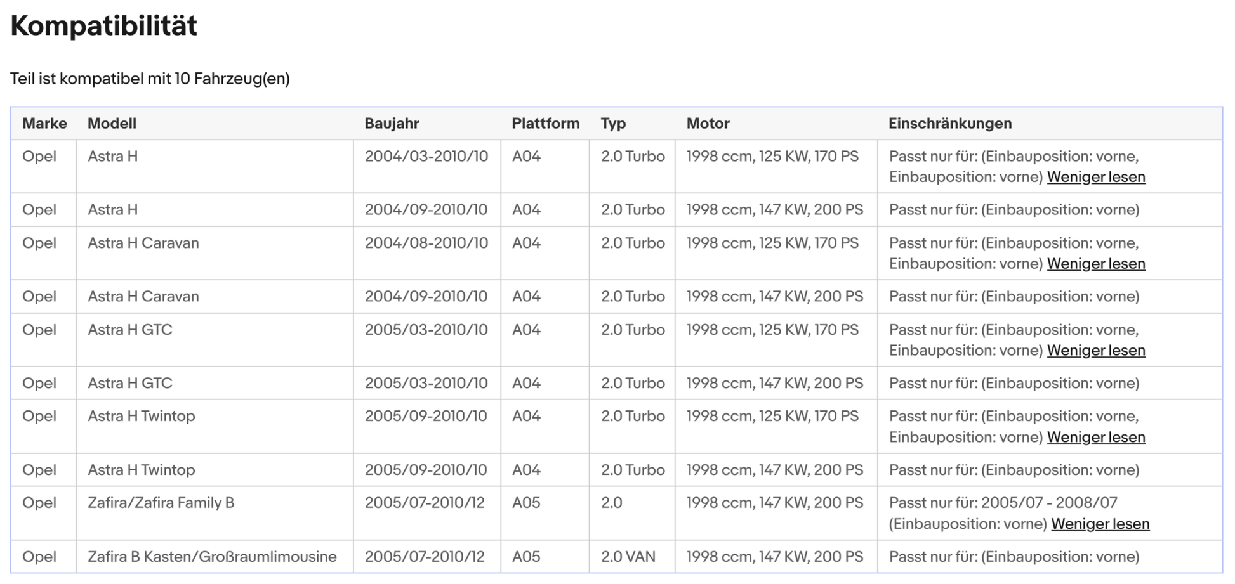
Task: Select the Typ column header
Action: click(x=613, y=124)
